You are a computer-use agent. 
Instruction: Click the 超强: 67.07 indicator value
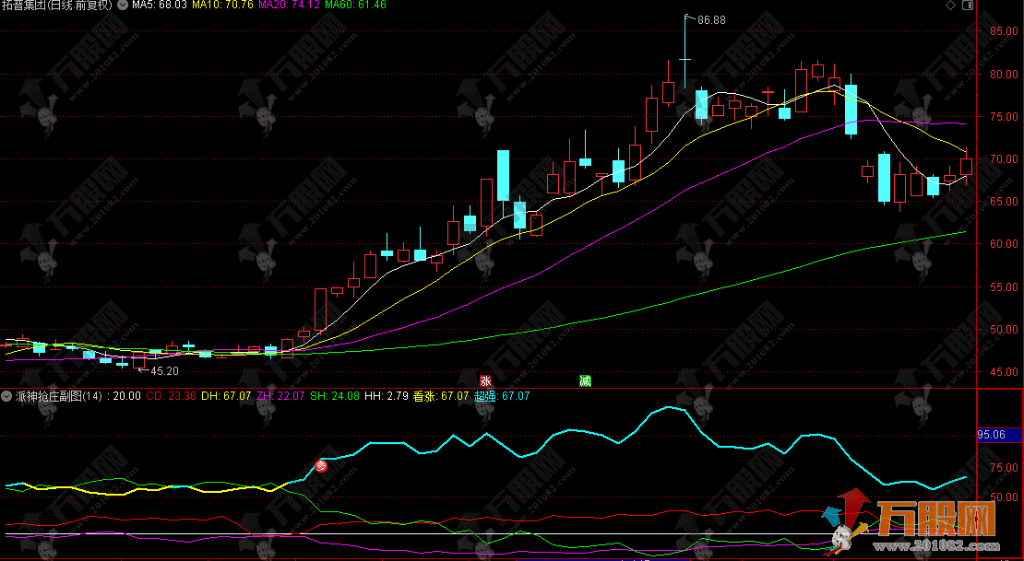coord(502,396)
